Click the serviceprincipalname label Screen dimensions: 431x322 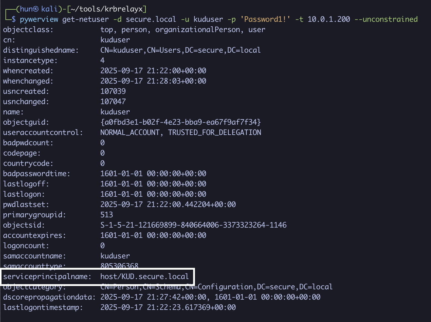[47, 277]
